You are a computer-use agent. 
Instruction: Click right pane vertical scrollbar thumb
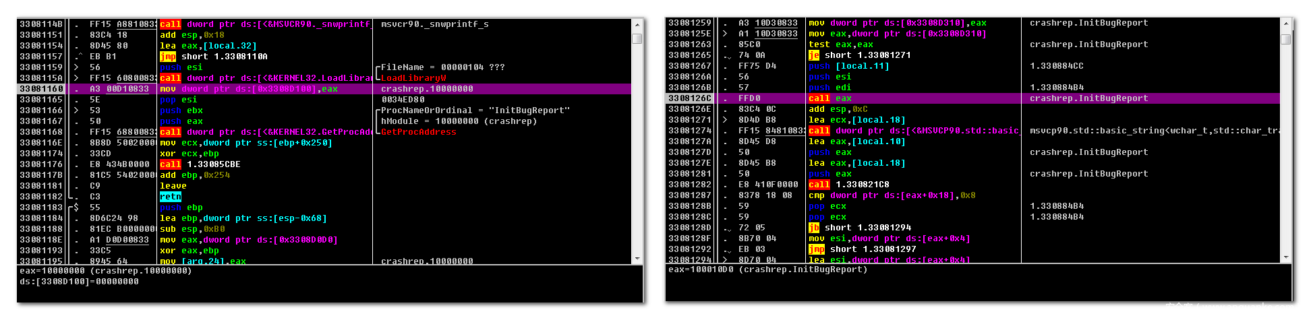point(1285,39)
